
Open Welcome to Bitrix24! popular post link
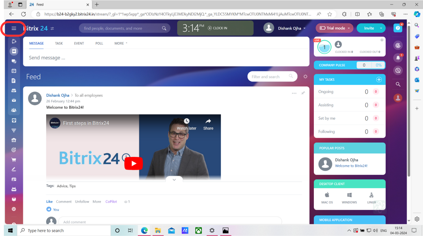pyautogui.click(x=351, y=166)
